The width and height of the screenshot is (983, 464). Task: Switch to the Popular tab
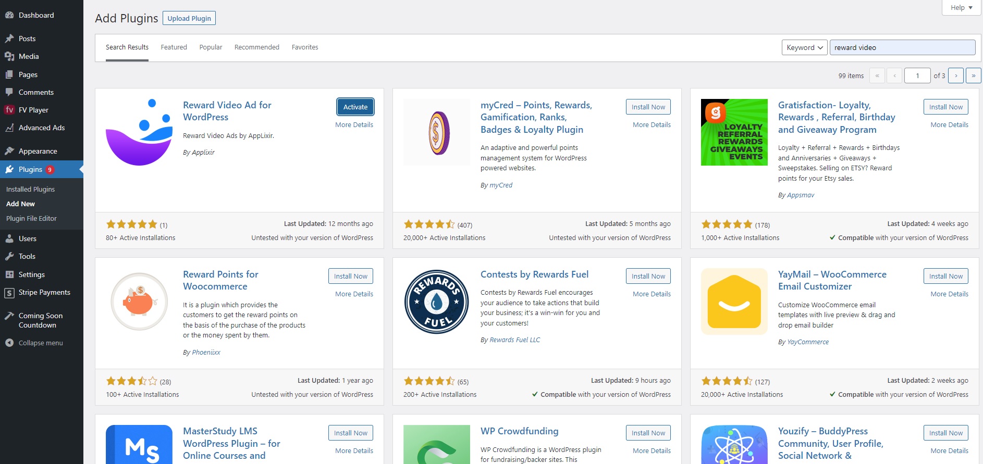211,47
